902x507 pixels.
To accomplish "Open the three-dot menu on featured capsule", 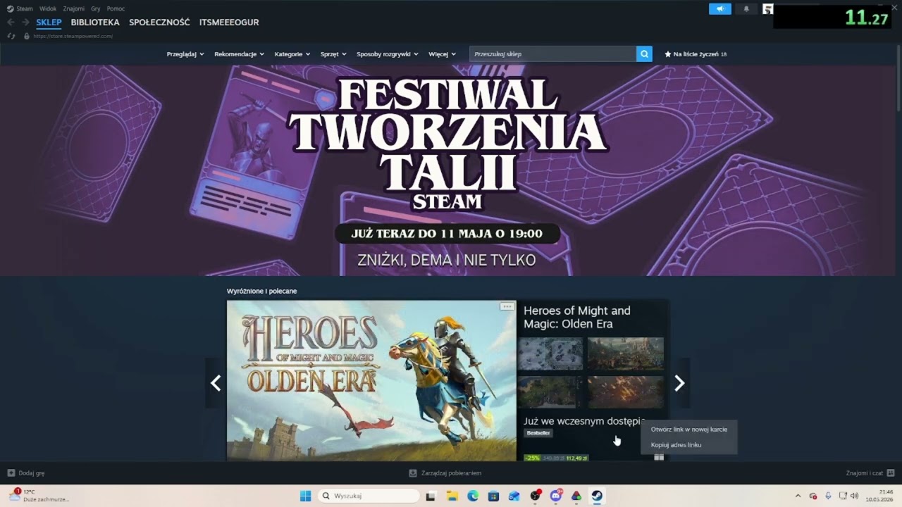I will tap(507, 306).
